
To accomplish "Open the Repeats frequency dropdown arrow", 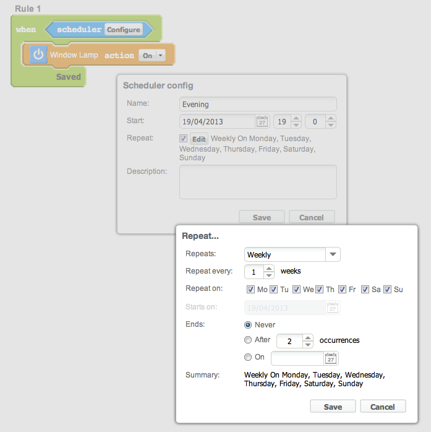I will click(x=333, y=254).
